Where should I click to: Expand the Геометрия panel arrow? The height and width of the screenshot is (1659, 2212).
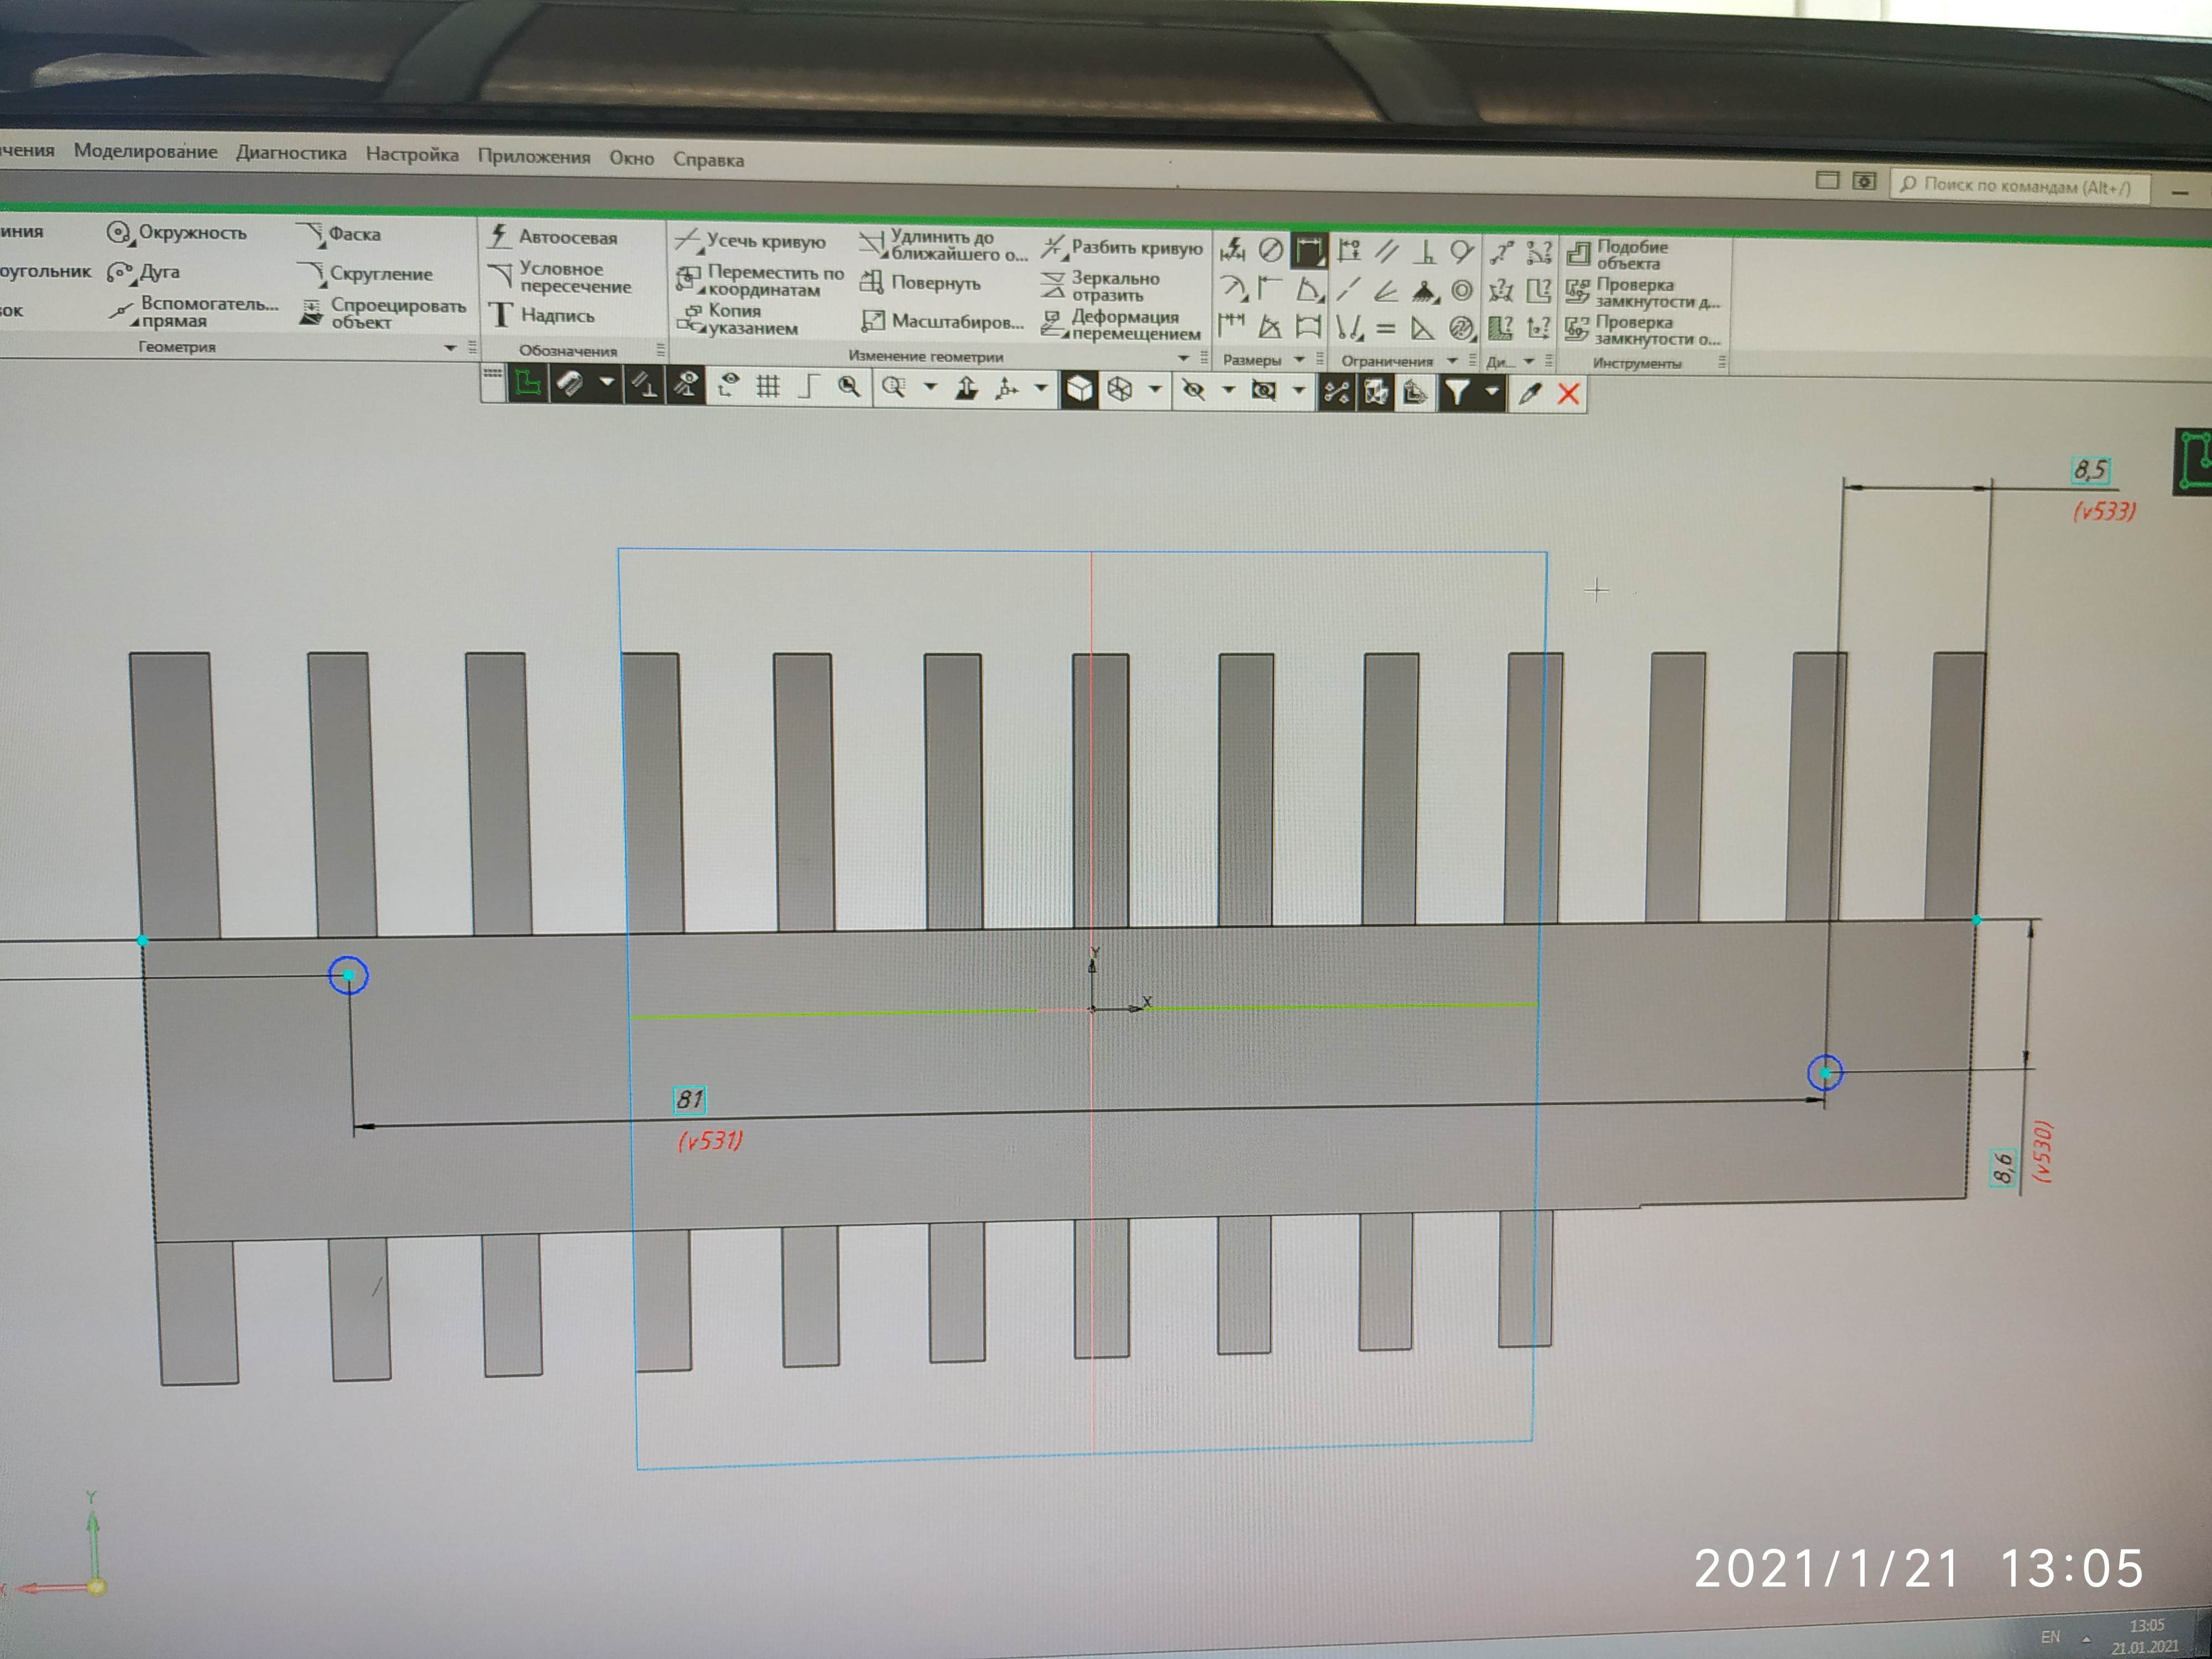pyautogui.click(x=450, y=348)
